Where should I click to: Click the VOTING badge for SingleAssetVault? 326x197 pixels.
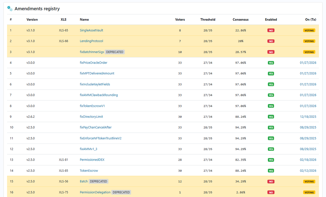coord(309,30)
